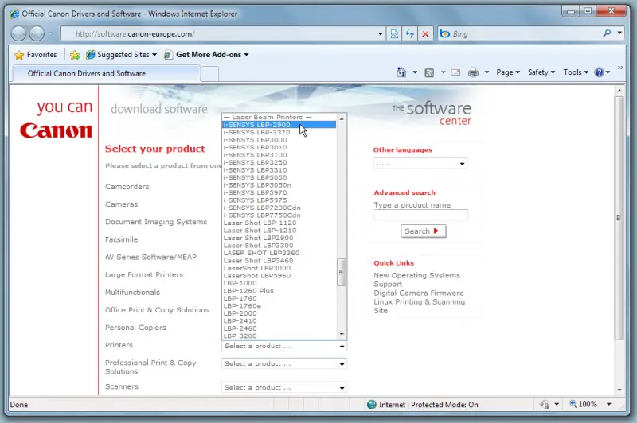The height and width of the screenshot is (423, 637).
Task: Select LBP-2410 from the list
Action: [x=279, y=320]
